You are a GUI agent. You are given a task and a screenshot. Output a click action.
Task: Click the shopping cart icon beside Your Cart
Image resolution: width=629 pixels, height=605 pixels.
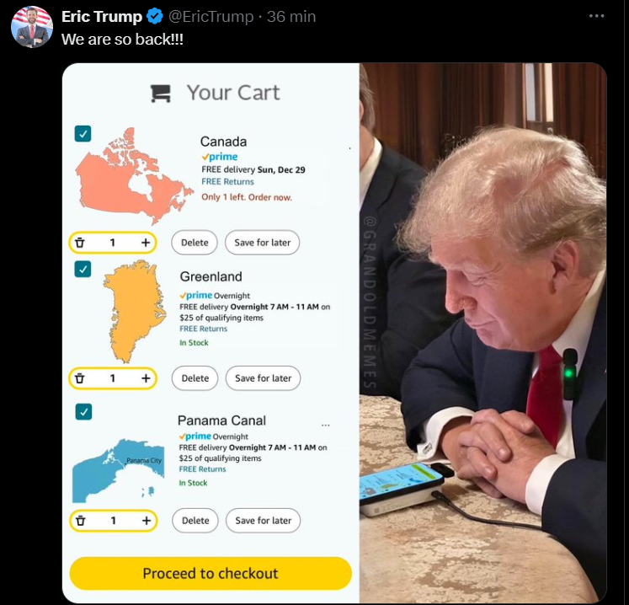(x=161, y=94)
